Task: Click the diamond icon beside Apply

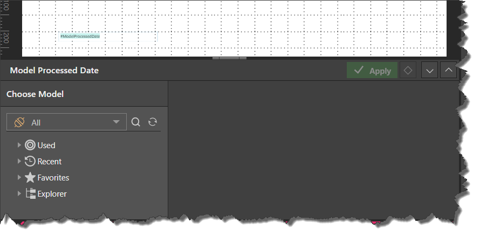Action: (408, 70)
